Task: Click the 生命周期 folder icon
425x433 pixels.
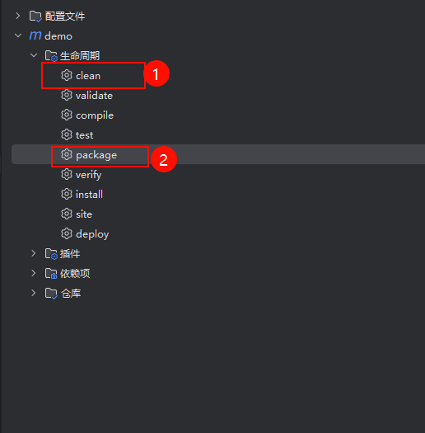Action: (x=51, y=56)
